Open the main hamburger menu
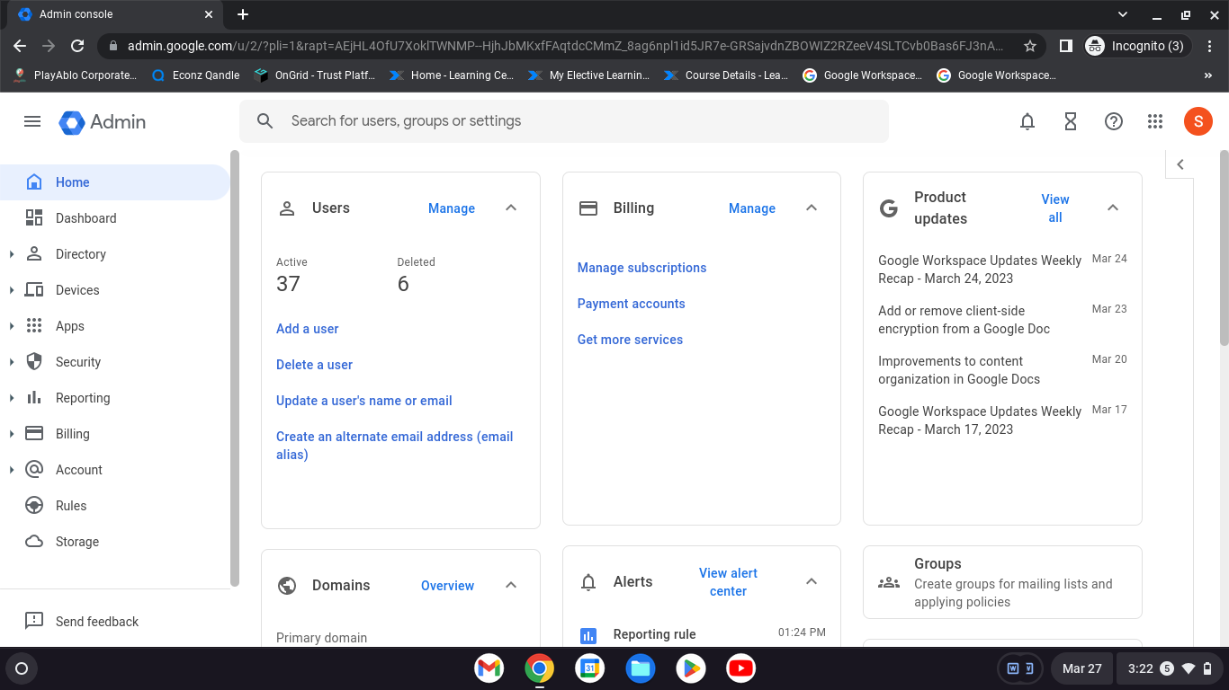This screenshot has width=1229, height=690. (x=32, y=121)
